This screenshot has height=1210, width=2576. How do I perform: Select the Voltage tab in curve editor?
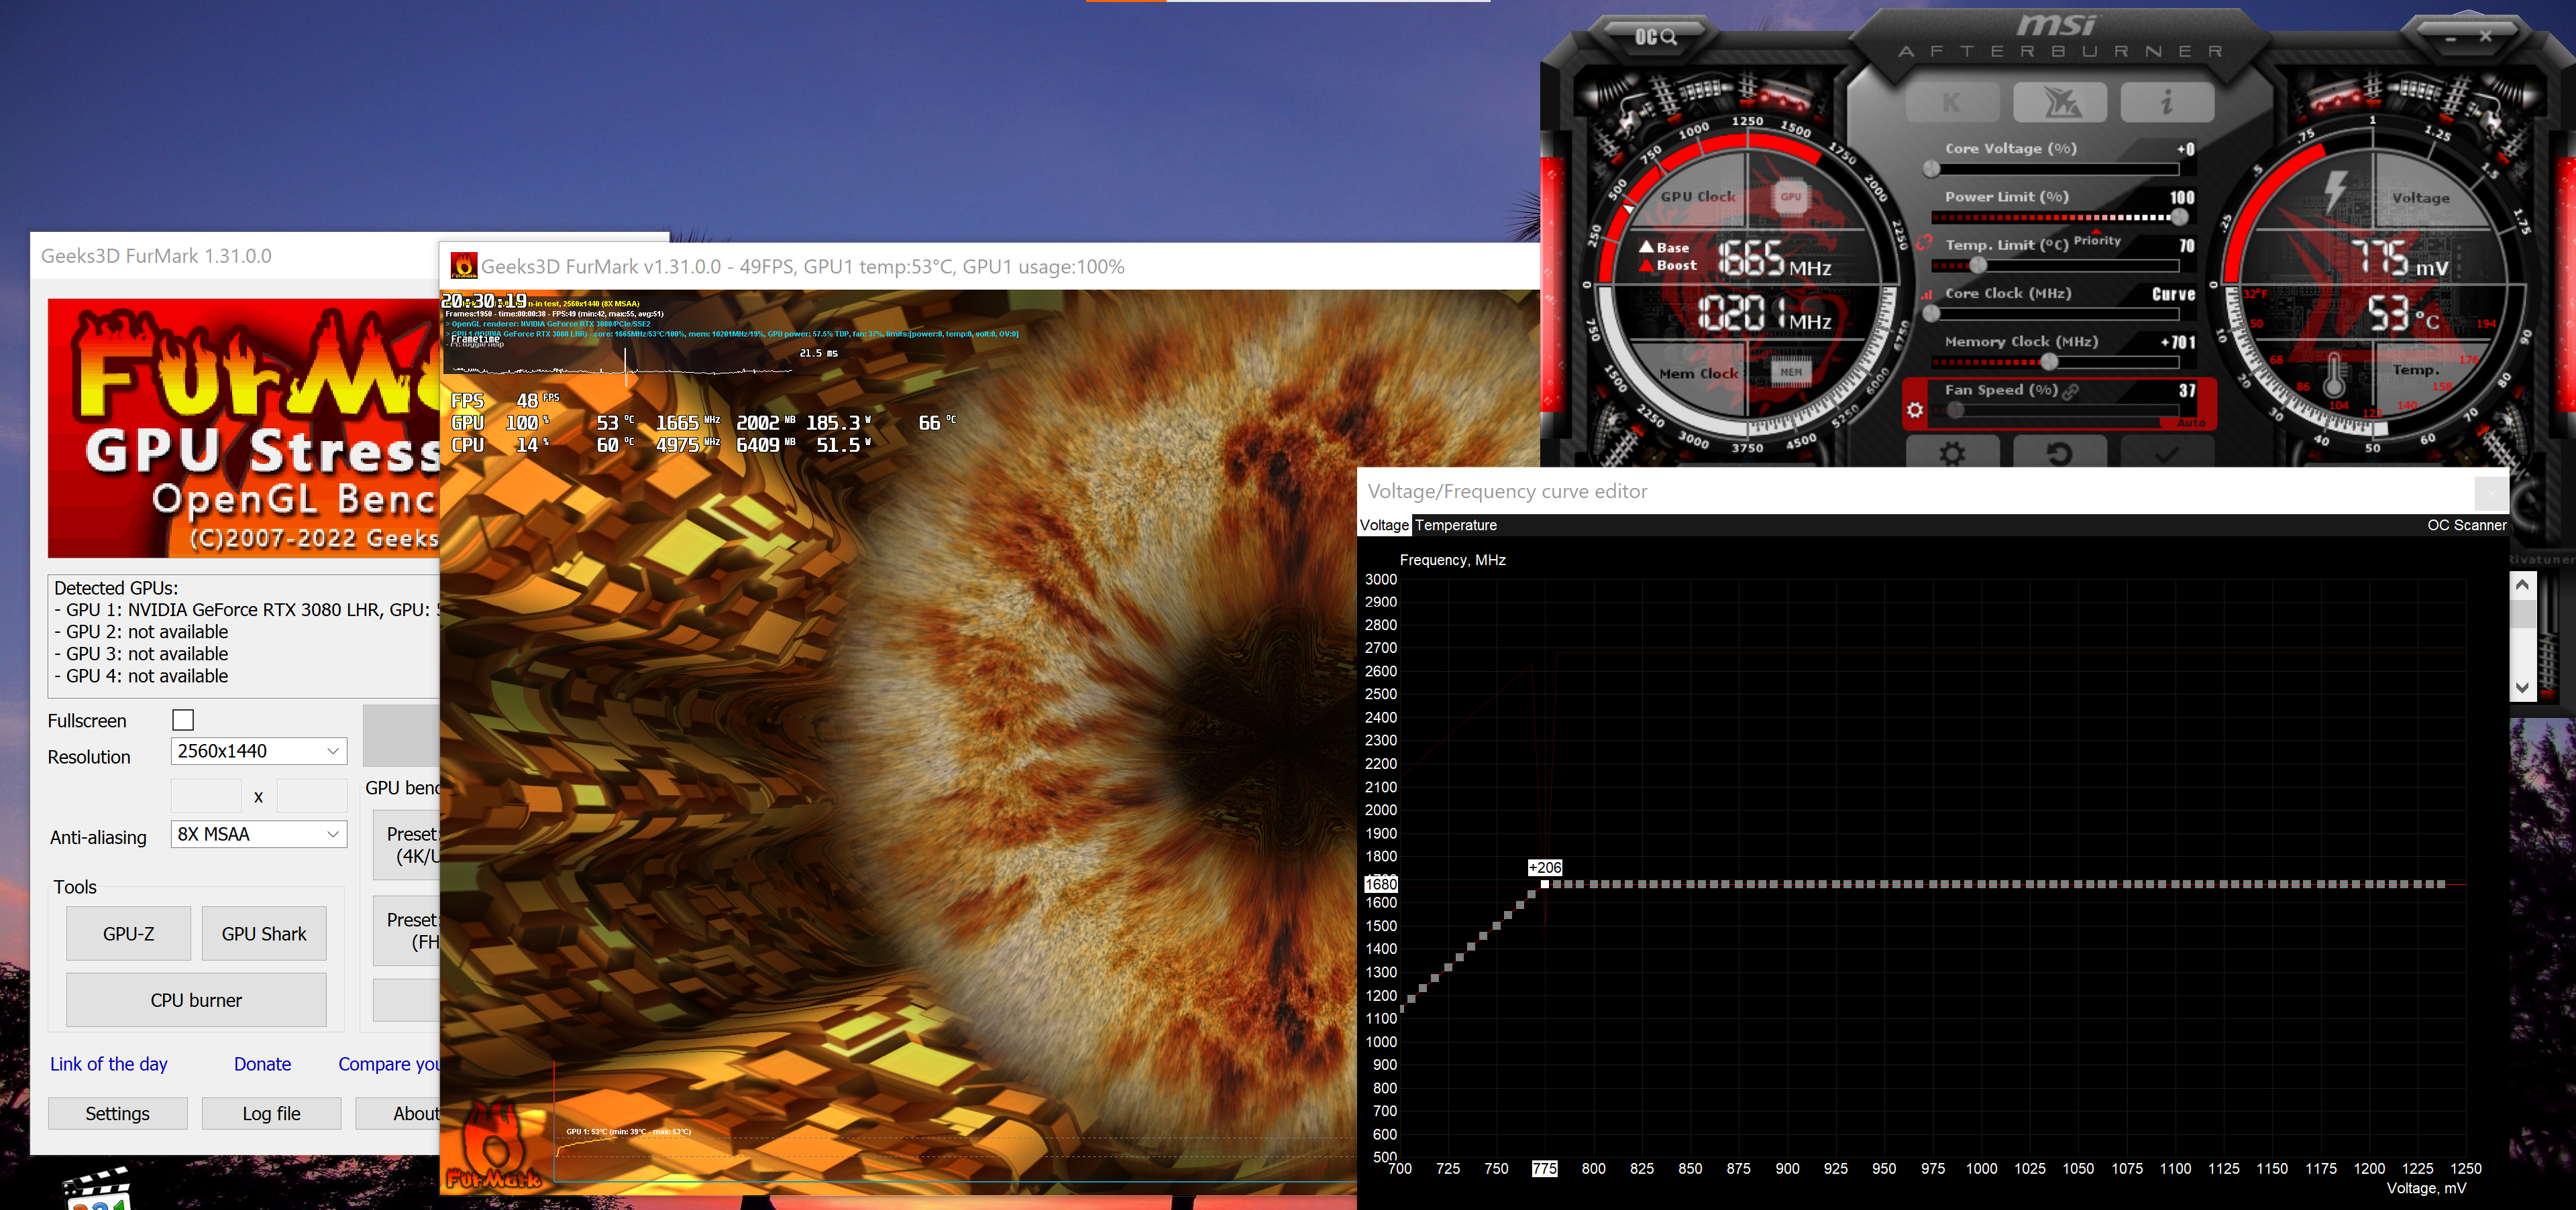1383,526
